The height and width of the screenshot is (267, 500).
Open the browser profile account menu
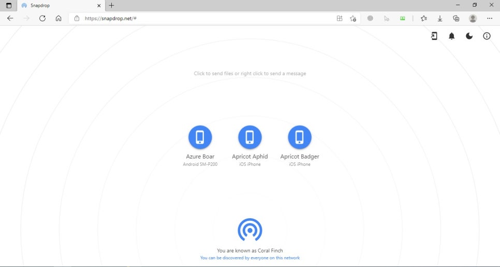473,18
